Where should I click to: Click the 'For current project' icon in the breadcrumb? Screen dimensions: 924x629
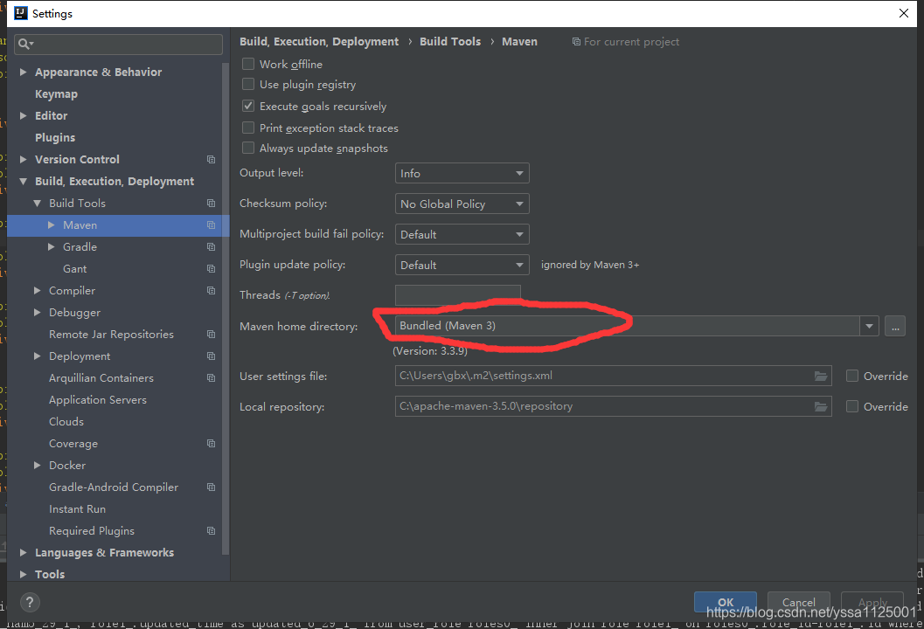[x=576, y=42]
